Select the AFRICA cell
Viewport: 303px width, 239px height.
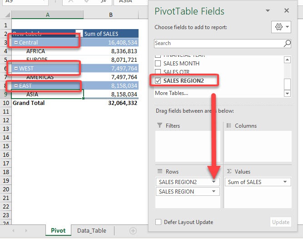(x=48, y=51)
